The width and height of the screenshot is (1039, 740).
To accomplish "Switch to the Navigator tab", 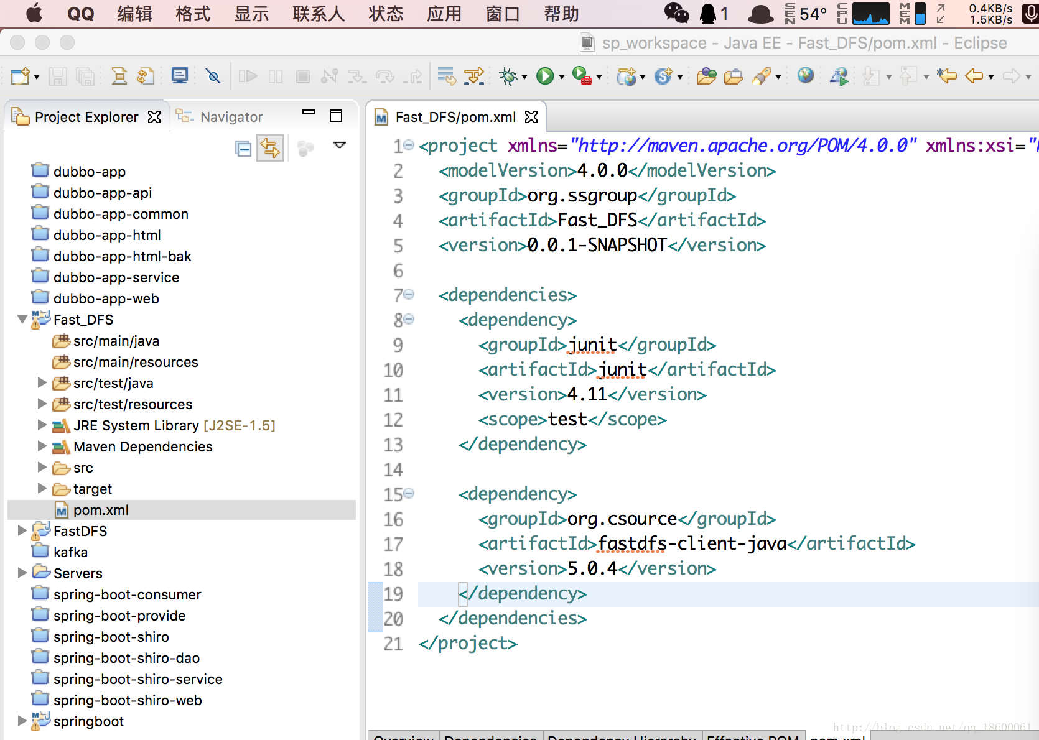I will pos(220,117).
